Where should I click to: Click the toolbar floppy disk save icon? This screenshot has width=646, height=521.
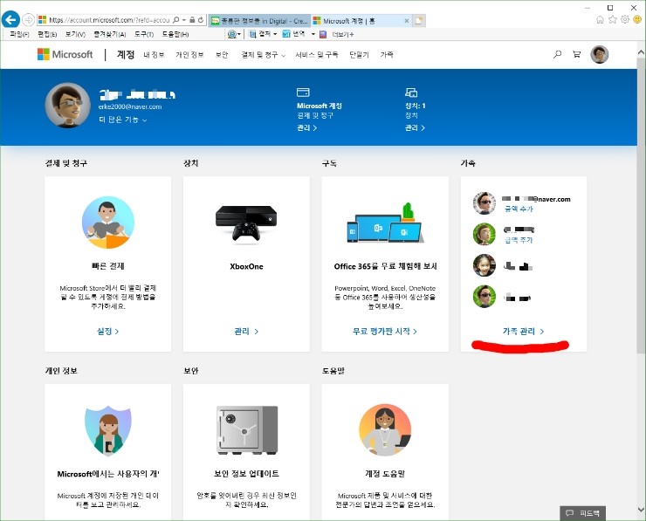(x=323, y=34)
